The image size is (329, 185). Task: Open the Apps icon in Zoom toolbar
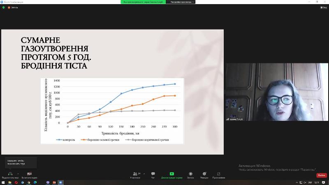[219, 174]
